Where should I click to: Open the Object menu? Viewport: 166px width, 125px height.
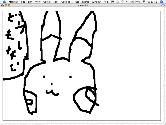coord(47,2)
